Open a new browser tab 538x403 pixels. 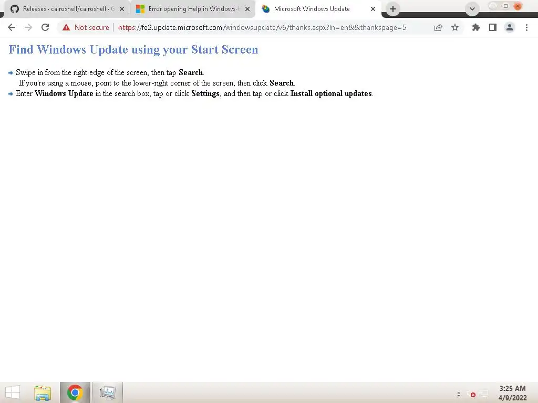(393, 9)
